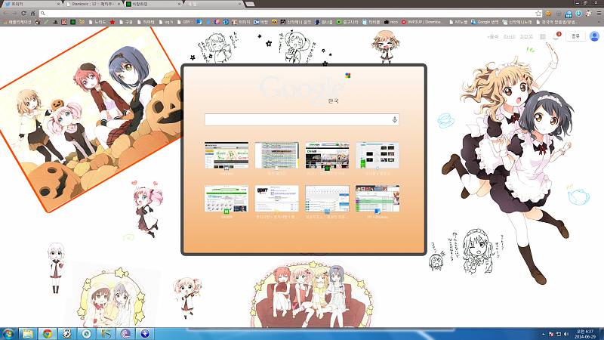Open the first most-visited thumbnail

[226, 156]
